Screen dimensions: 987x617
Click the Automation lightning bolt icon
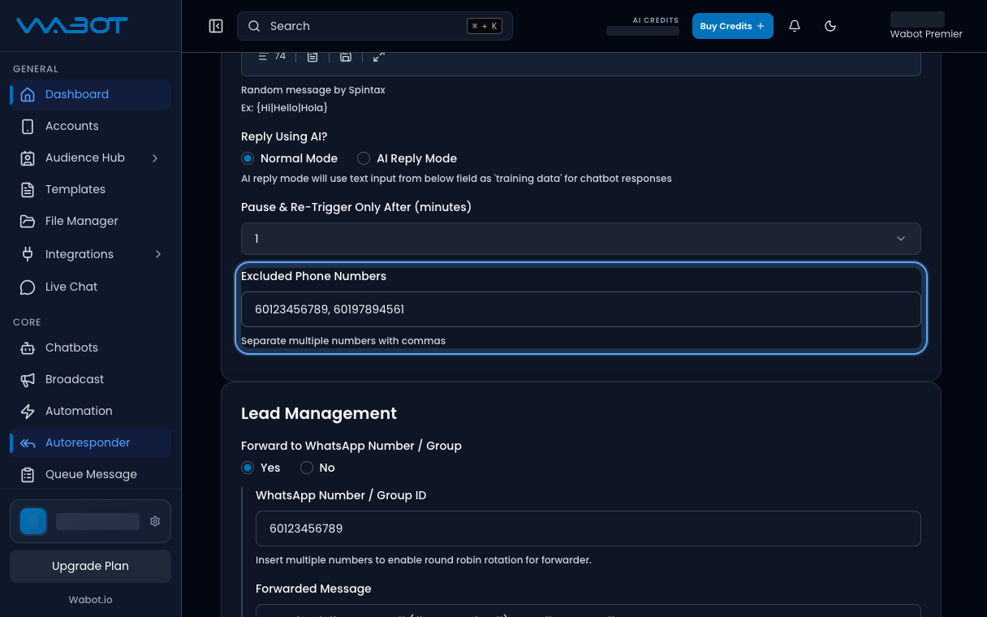28,411
